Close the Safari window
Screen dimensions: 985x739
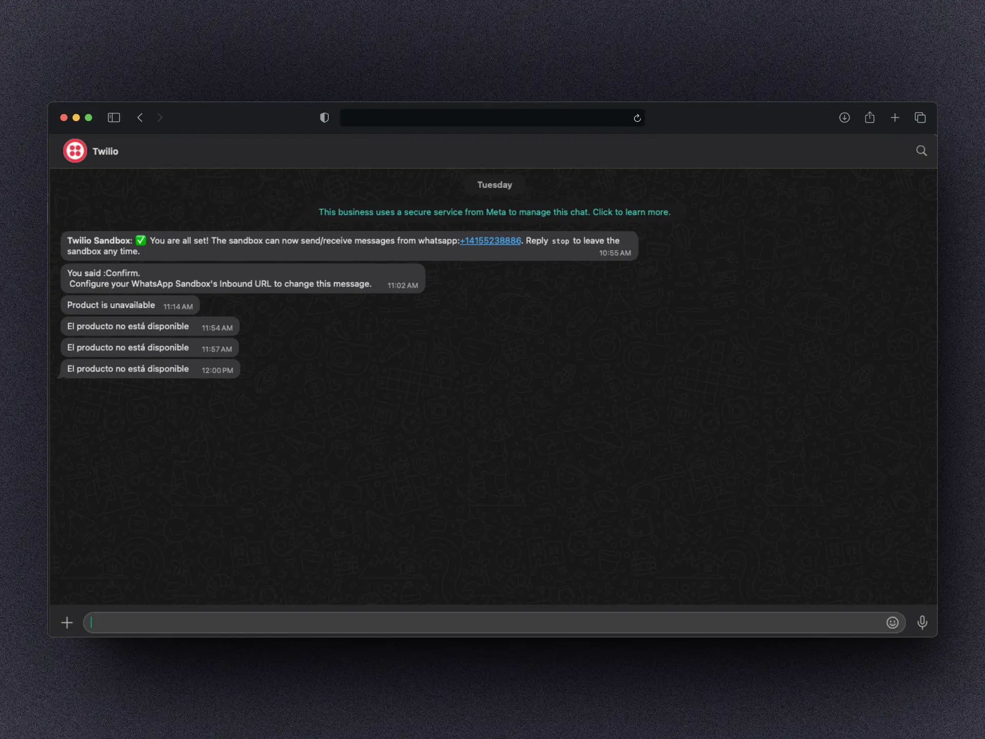click(64, 118)
